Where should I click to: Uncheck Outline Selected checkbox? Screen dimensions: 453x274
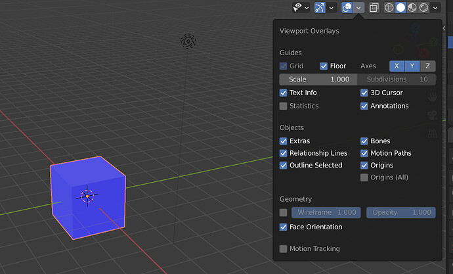tap(283, 166)
